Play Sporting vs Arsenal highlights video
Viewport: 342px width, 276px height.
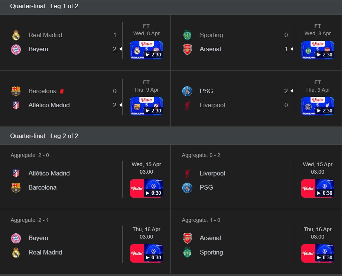(x=317, y=50)
